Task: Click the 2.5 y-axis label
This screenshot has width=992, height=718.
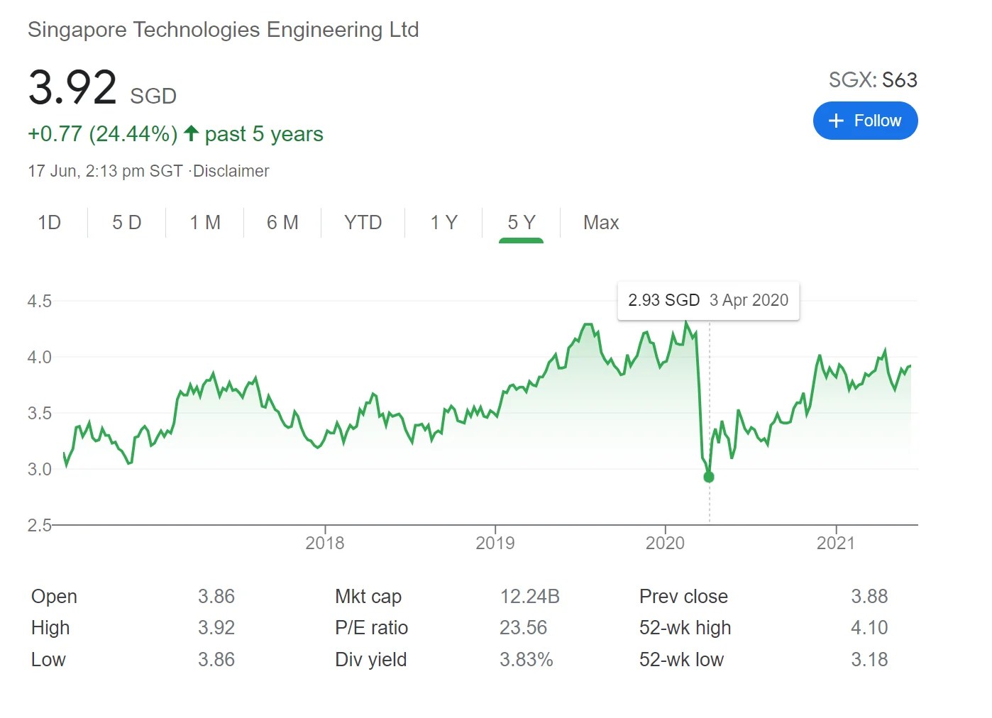Action: point(40,526)
